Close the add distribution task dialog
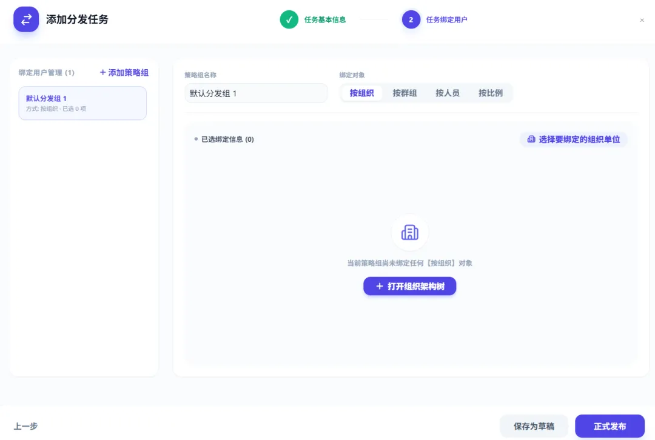 tap(642, 20)
